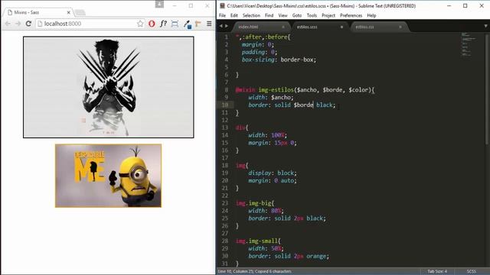Screen dimensions: 490x275
Task: Open Tab Size: 4 selector in status bar
Action: click(437, 271)
